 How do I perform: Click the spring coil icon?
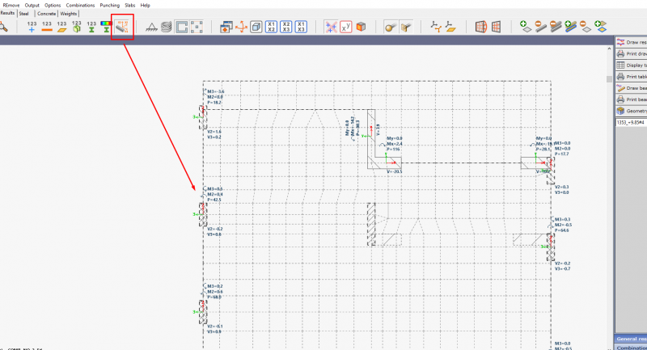tap(166, 27)
